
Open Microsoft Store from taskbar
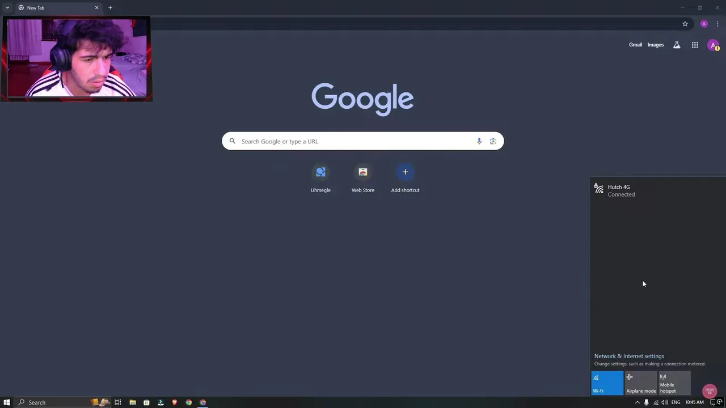[x=146, y=402]
